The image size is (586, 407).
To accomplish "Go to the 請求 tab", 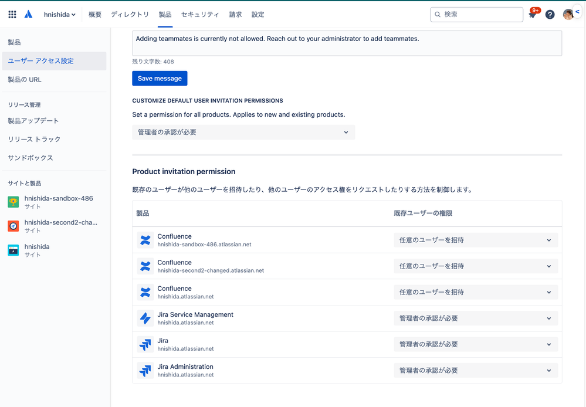I will pos(235,15).
